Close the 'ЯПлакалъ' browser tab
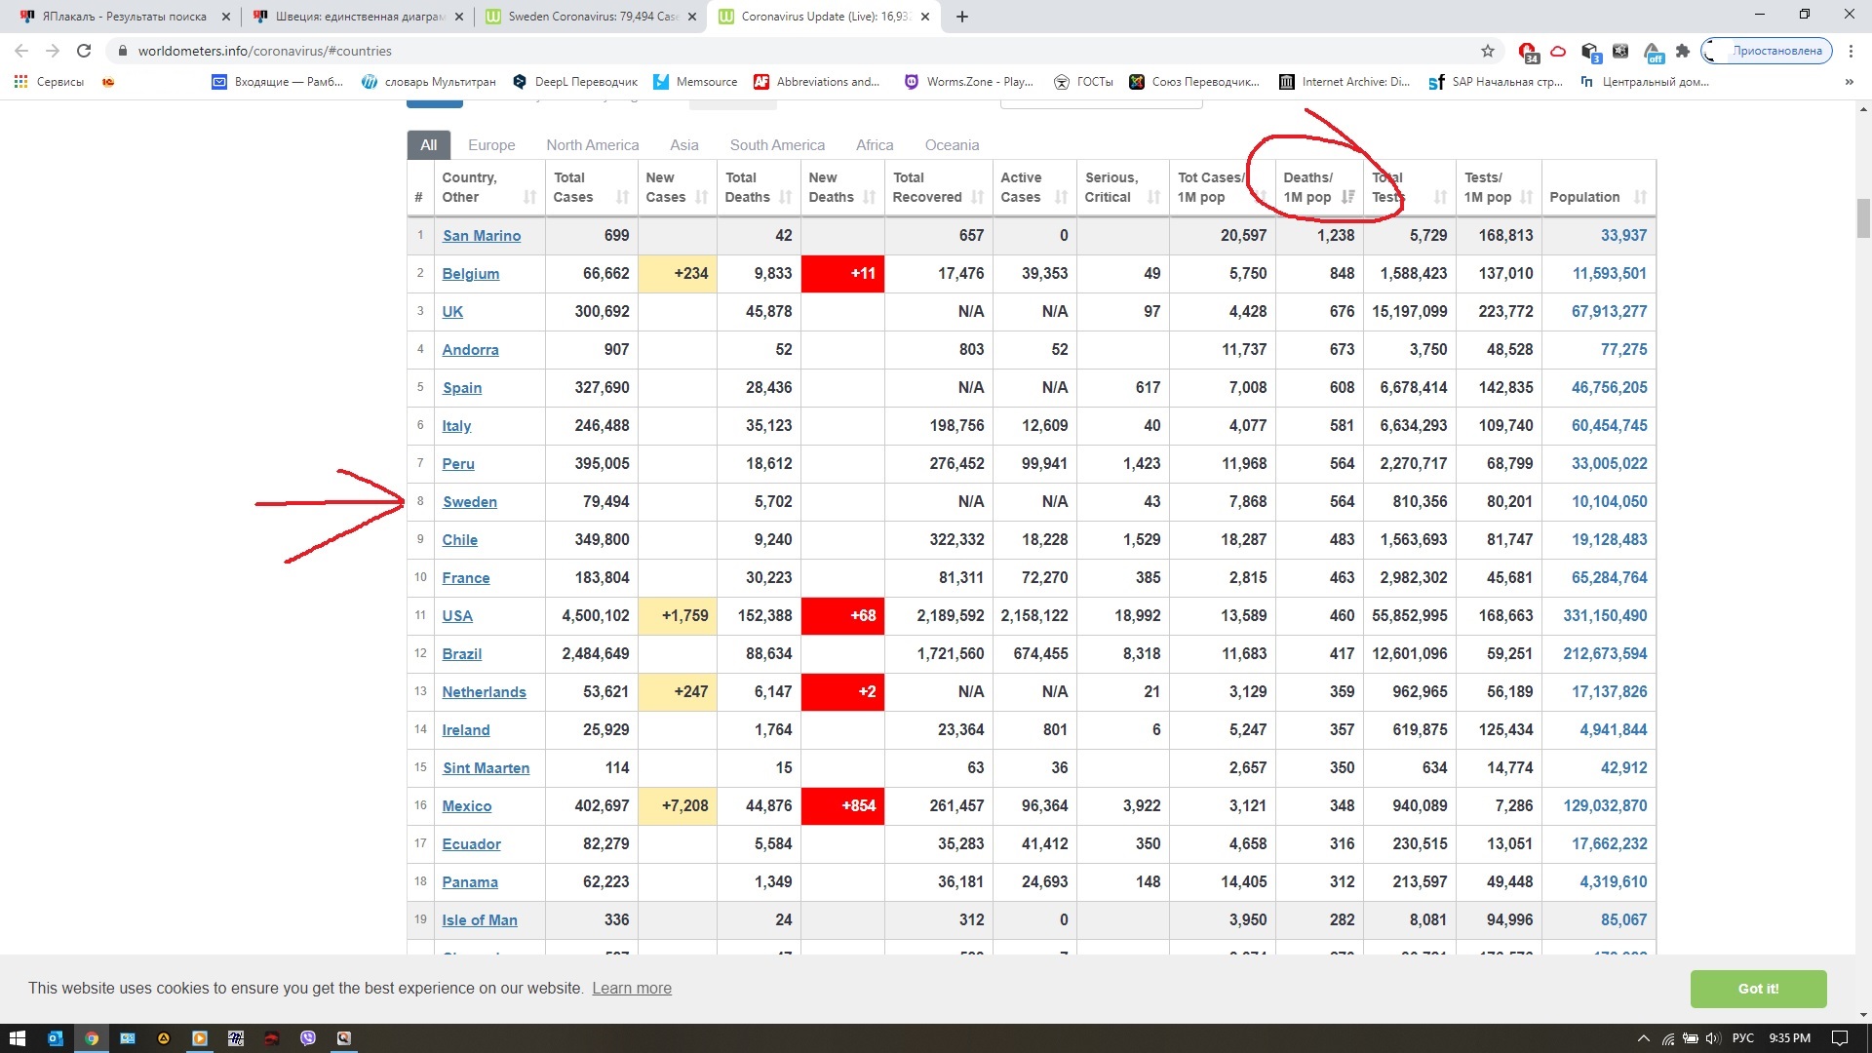Image resolution: width=1872 pixels, height=1053 pixels. (225, 17)
